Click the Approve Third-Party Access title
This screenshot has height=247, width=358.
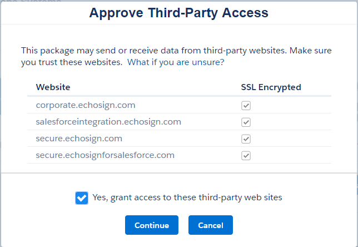(x=179, y=13)
